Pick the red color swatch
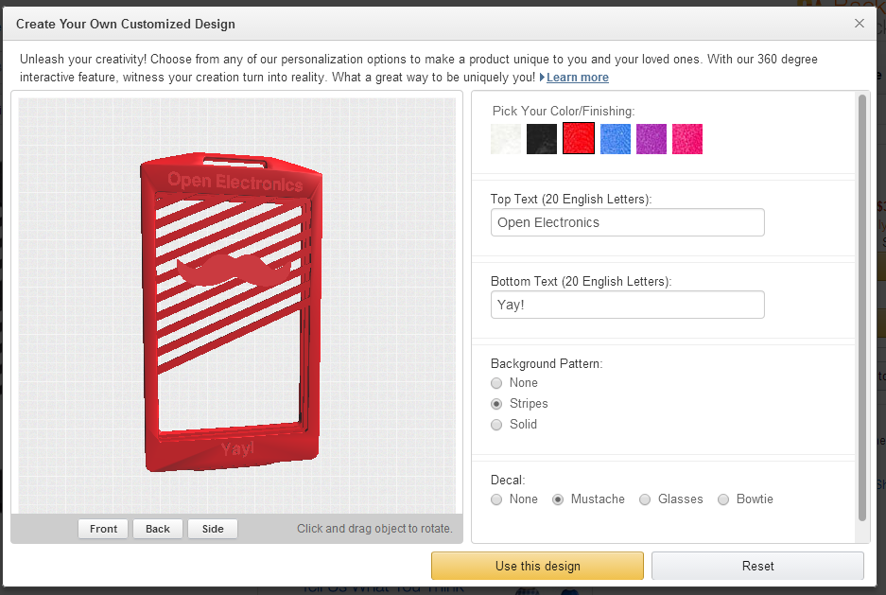The height and width of the screenshot is (595, 886). pyautogui.click(x=579, y=138)
